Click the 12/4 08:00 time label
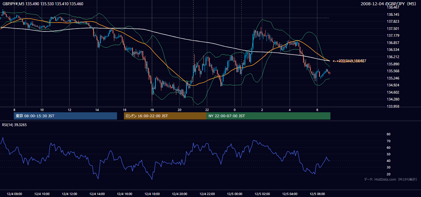The height and width of the screenshot is (197, 421). pyautogui.click(x=14, y=194)
